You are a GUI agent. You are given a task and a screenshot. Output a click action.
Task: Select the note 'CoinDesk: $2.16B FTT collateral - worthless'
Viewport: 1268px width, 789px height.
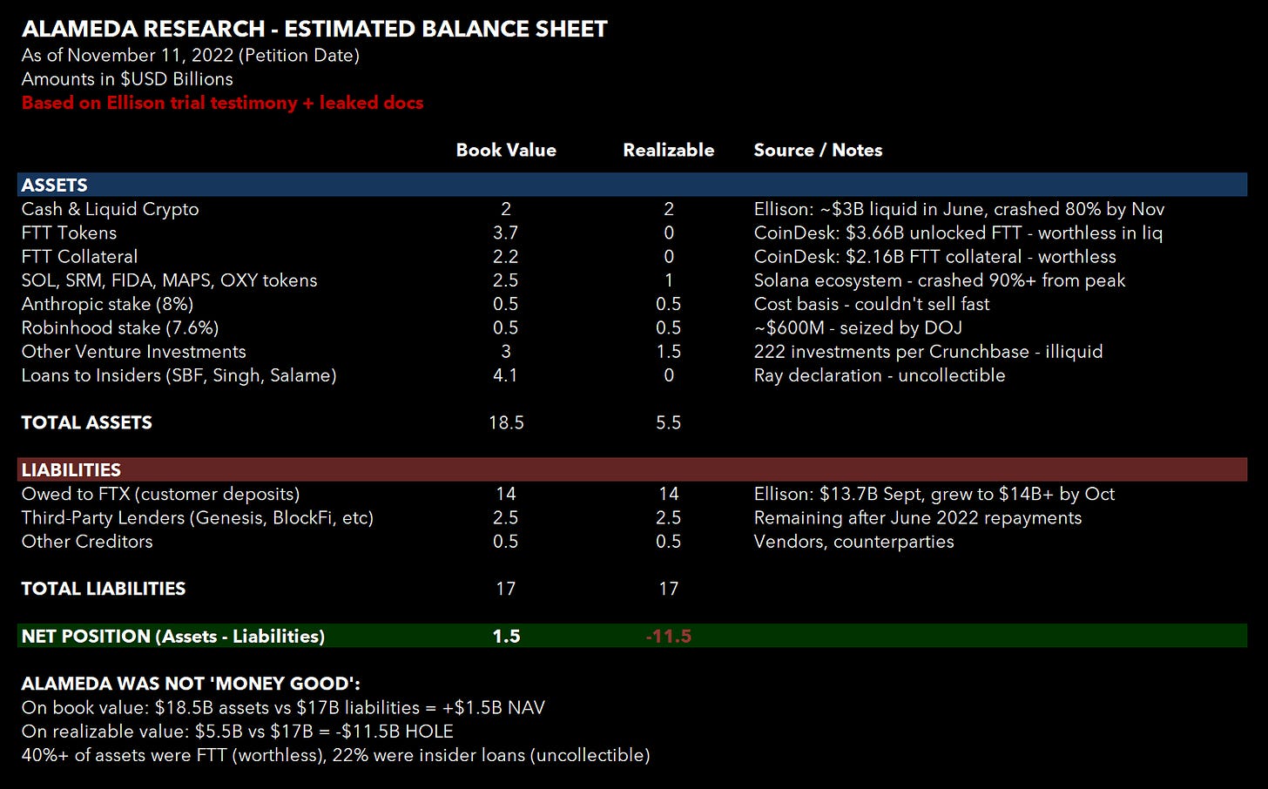pos(934,256)
